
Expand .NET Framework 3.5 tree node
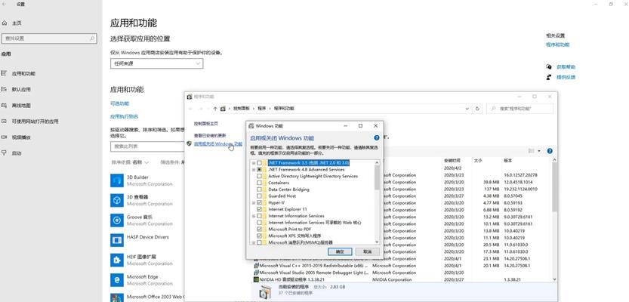(x=254, y=163)
